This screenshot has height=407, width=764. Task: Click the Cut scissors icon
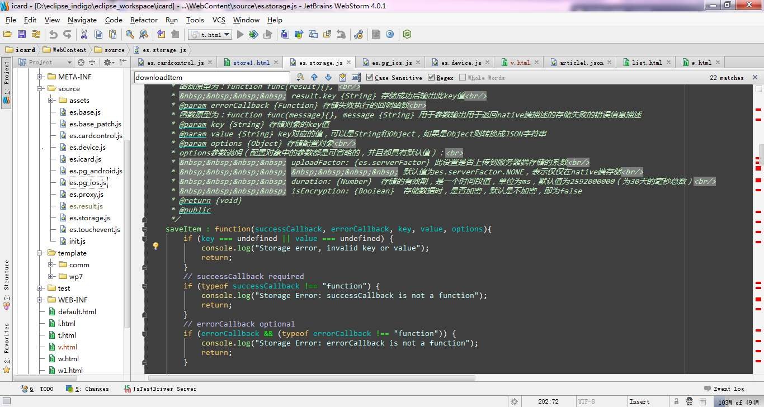[84, 35]
